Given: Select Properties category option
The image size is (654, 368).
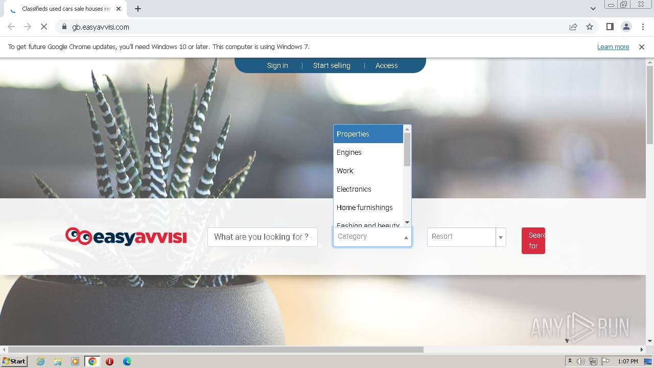Looking at the screenshot, I should tap(368, 134).
